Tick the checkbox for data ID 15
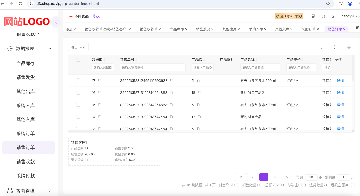This screenshot has height=196, width=360. [x=78, y=105]
